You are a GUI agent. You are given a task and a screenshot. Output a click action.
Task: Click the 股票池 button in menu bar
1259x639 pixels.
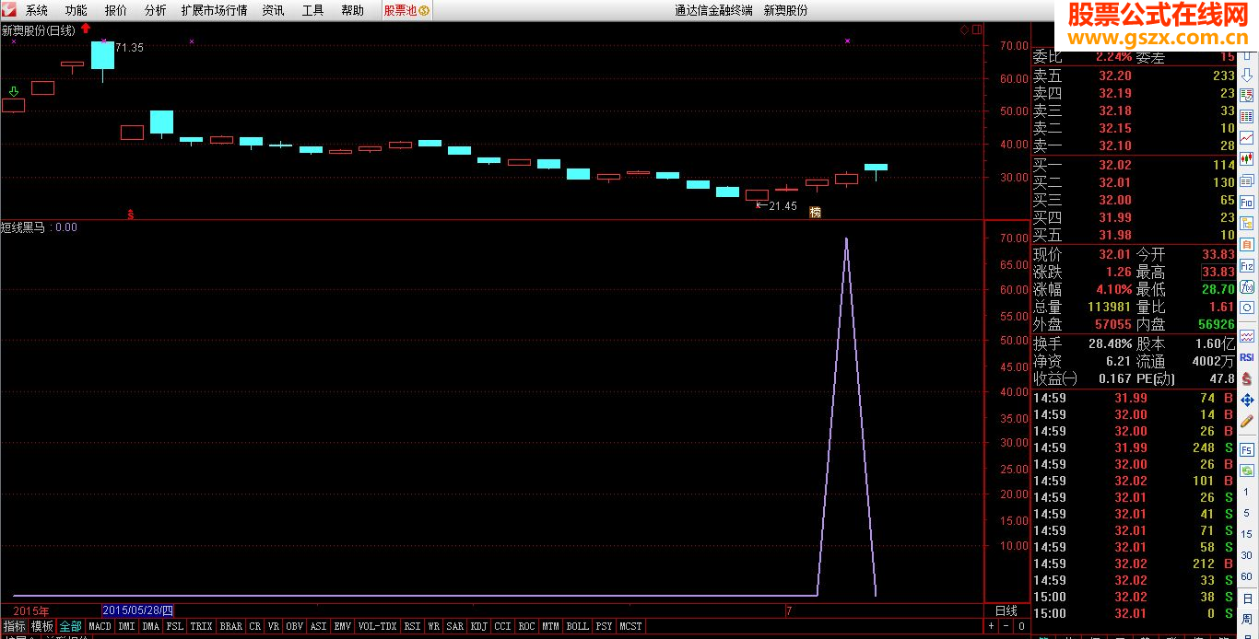(x=406, y=10)
